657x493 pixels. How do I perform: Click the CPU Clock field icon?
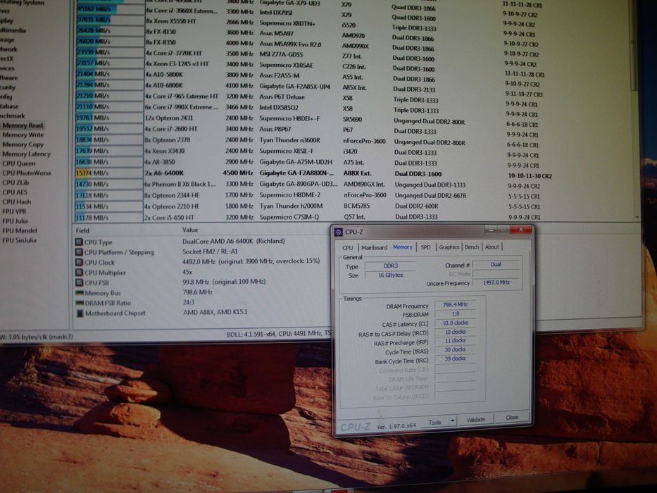pos(79,263)
